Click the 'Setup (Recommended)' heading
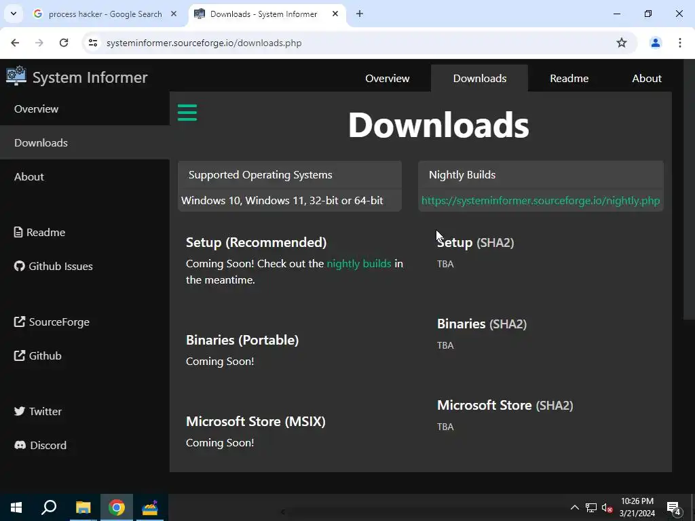Screen dimensions: 695x521 point(256,242)
